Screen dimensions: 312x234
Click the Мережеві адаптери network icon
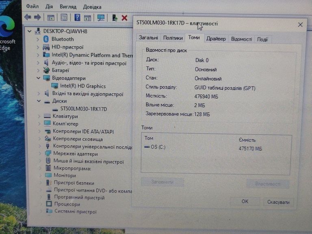point(48,154)
